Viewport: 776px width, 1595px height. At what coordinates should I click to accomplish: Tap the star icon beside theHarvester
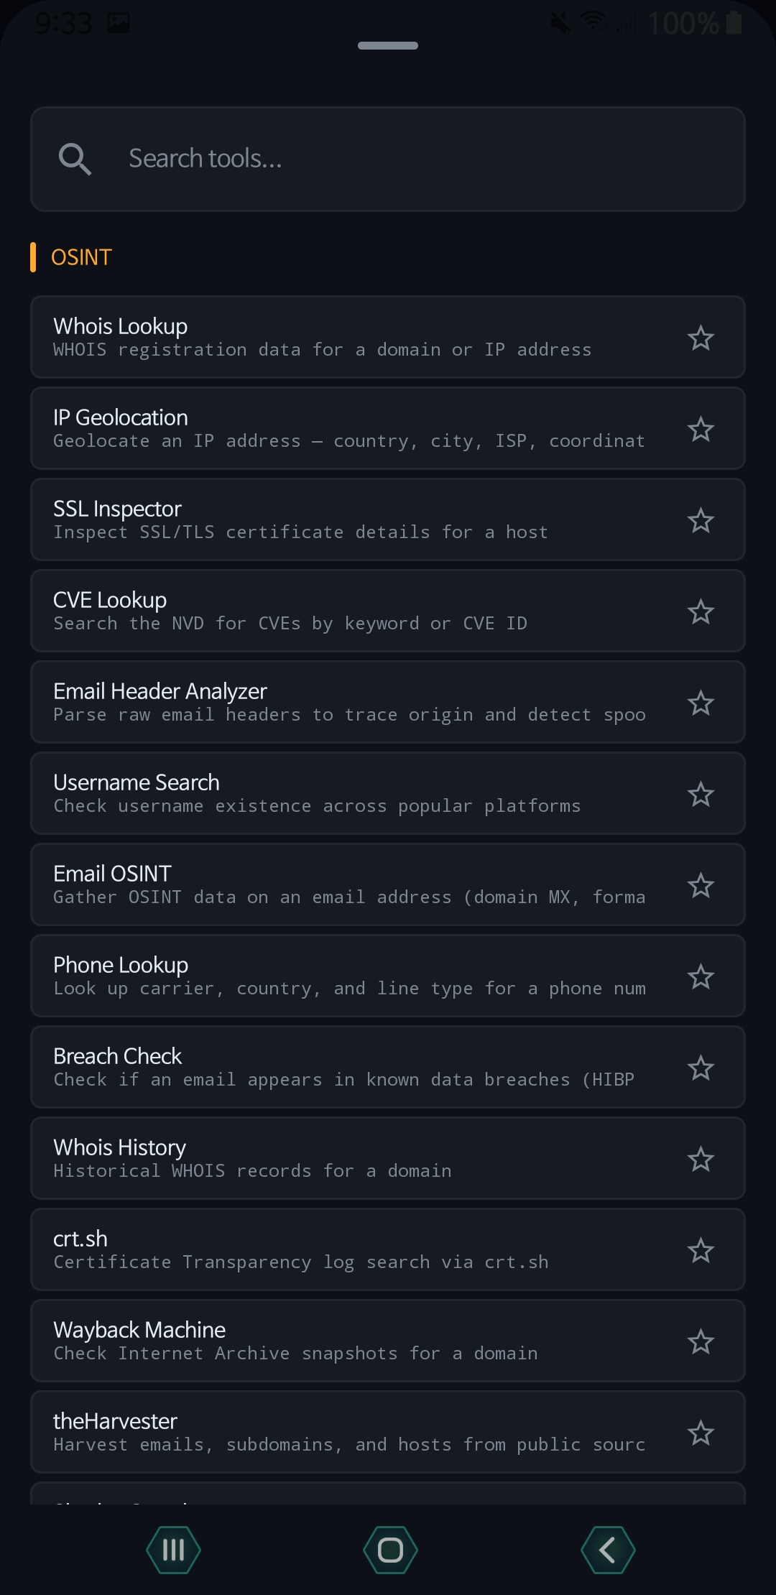[701, 1432]
